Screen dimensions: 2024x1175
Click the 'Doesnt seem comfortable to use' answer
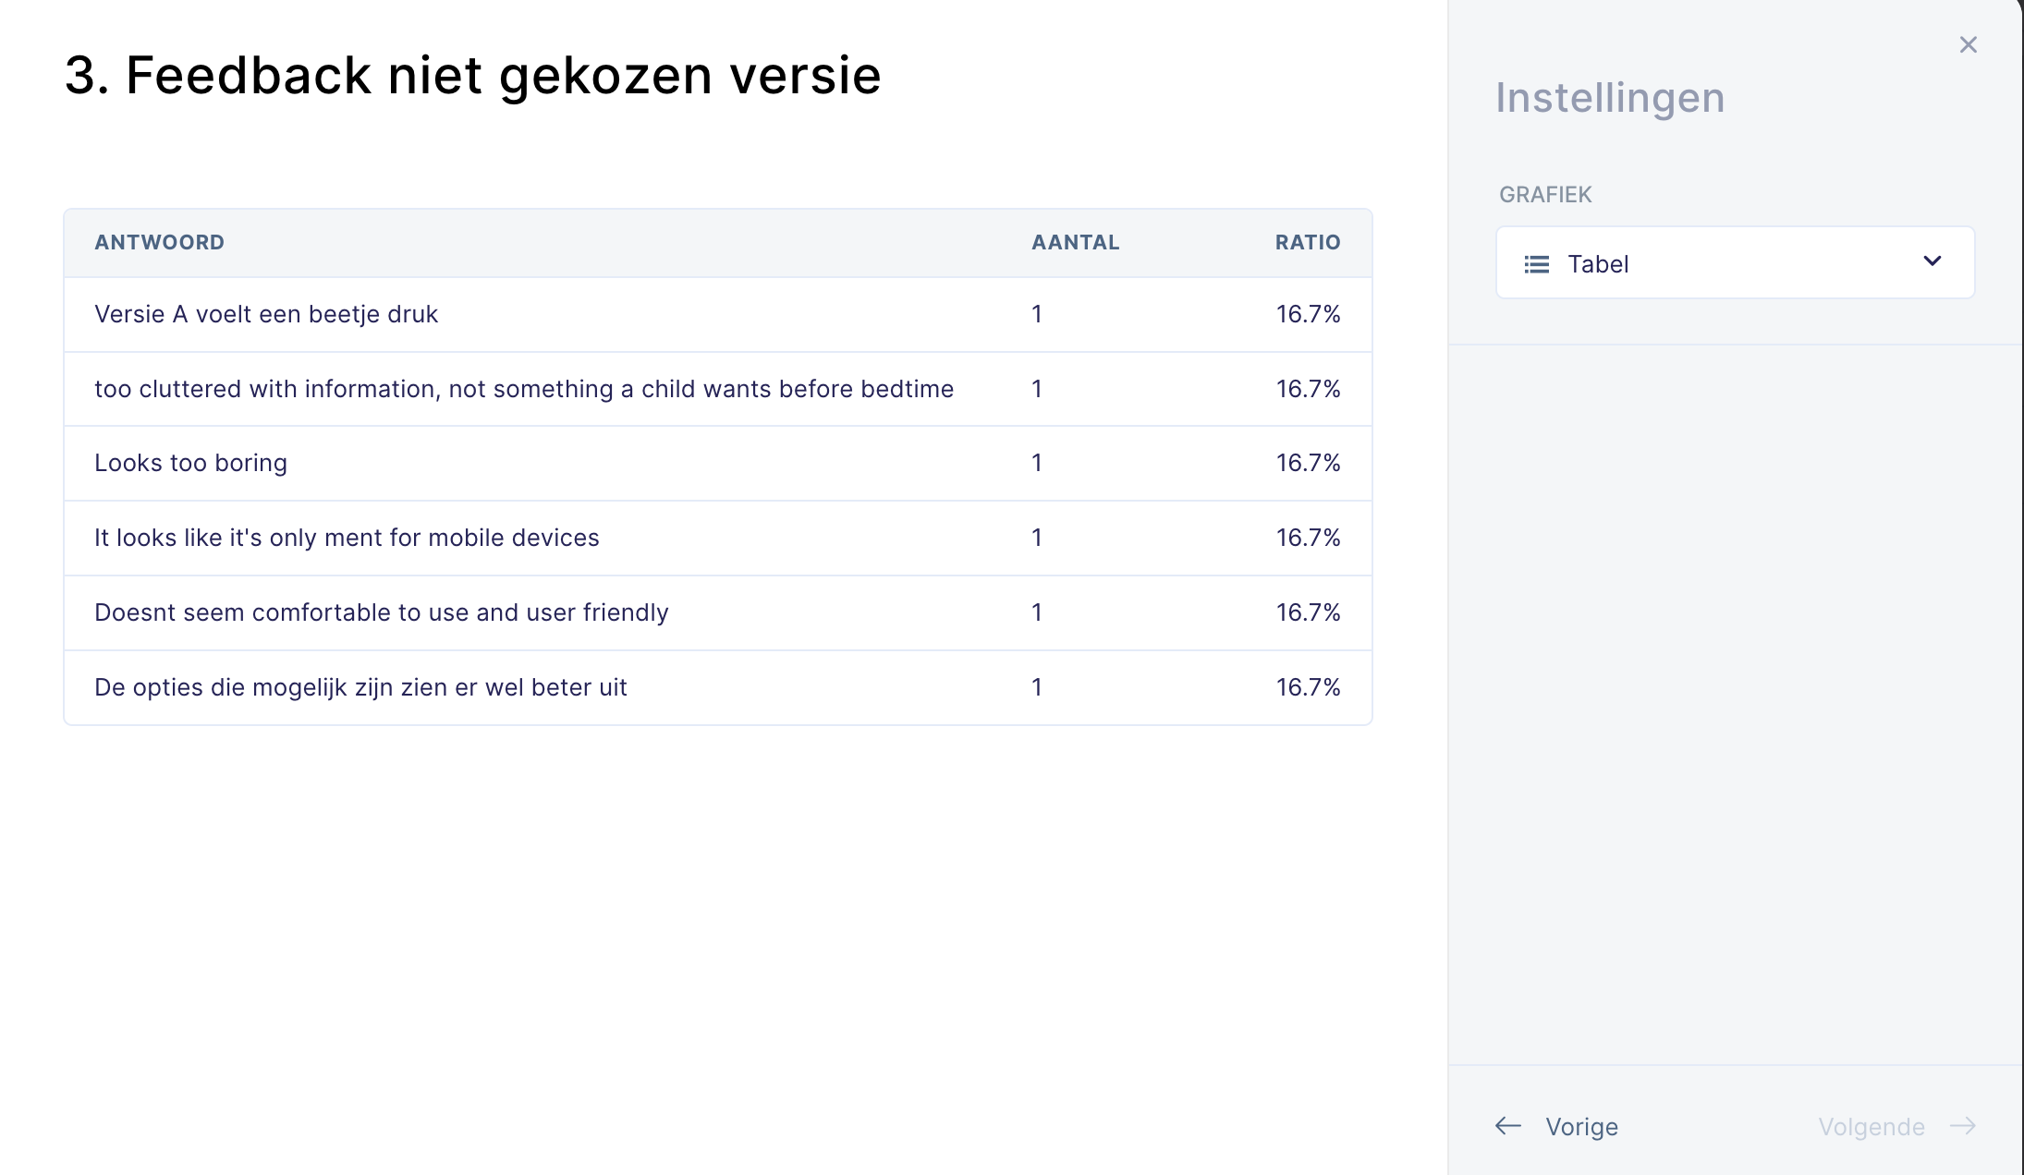(381, 613)
